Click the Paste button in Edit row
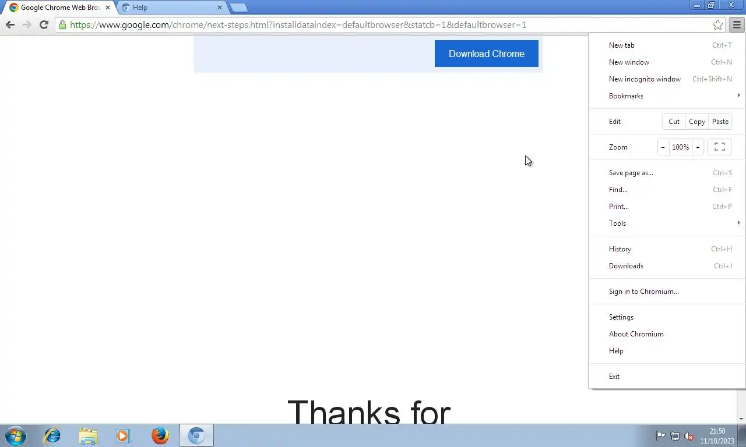This screenshot has height=447, width=746. [x=720, y=122]
